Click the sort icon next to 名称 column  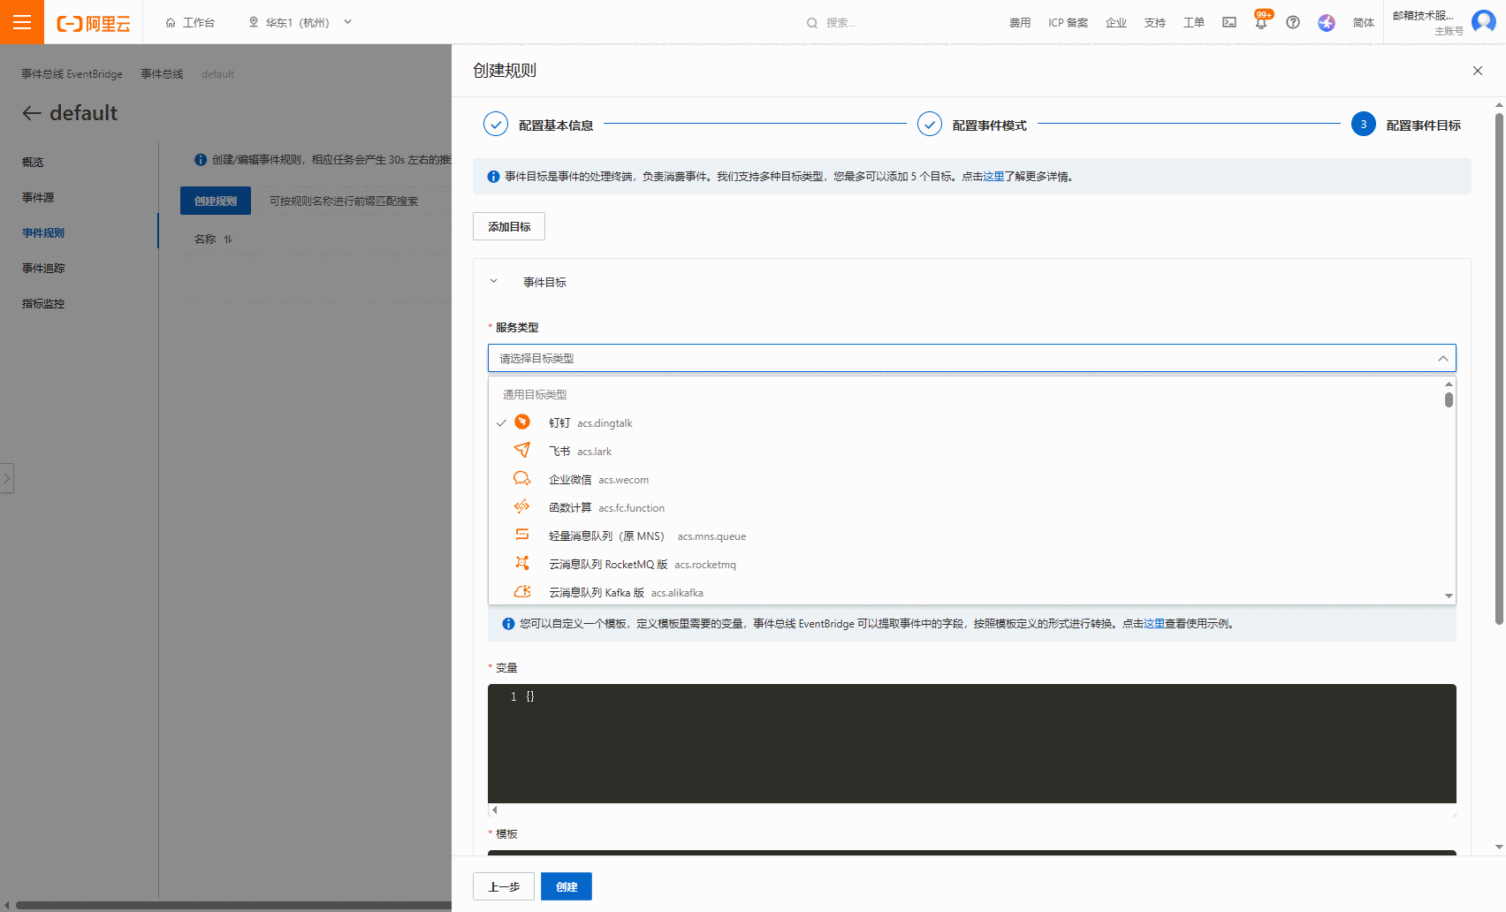pos(228,239)
